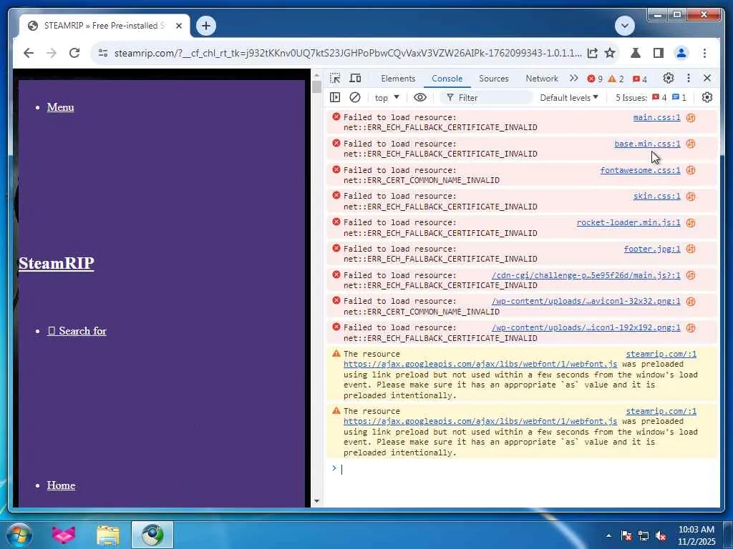Click the console prompt input line

[x=523, y=469]
